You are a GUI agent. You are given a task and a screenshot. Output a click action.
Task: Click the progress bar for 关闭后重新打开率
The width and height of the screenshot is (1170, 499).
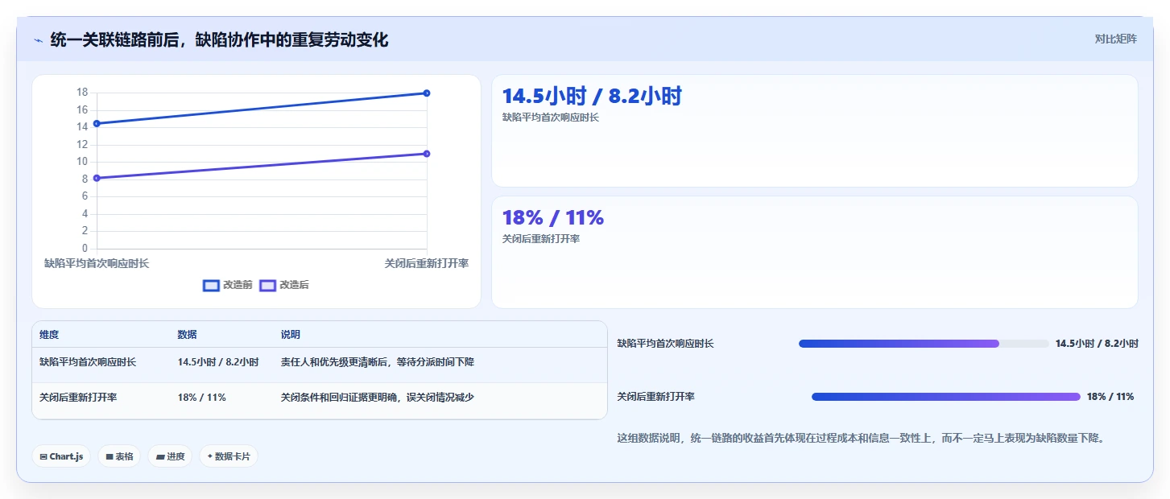(946, 397)
